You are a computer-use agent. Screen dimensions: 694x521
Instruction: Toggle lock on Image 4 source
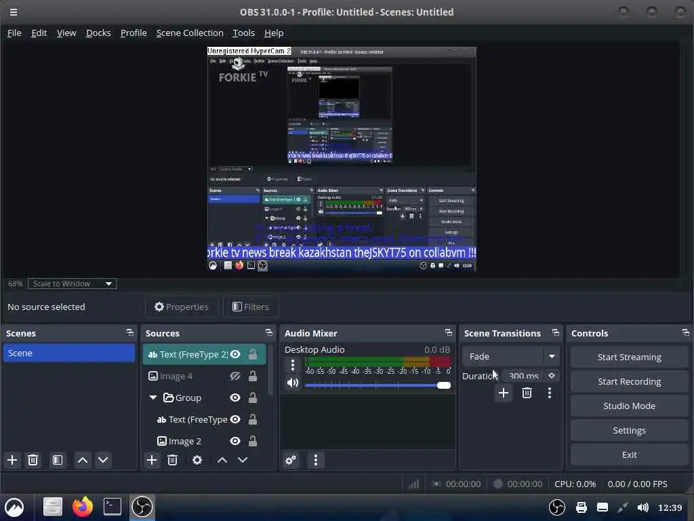[x=253, y=376]
